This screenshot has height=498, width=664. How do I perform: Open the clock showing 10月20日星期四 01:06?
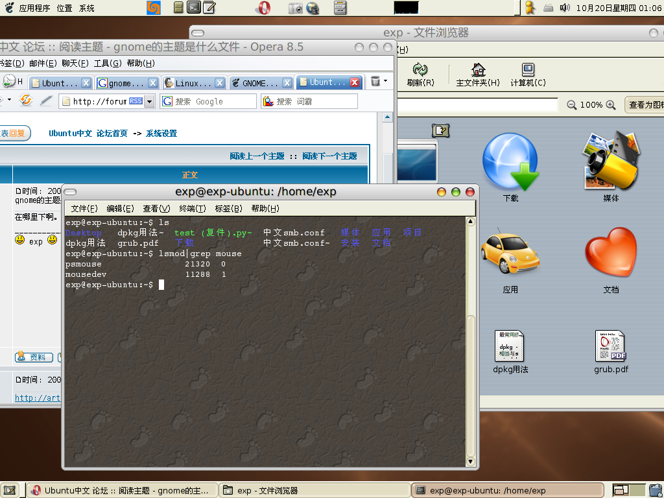pyautogui.click(x=618, y=8)
